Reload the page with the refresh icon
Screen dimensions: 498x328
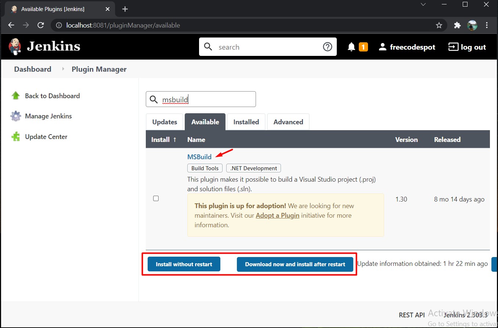point(41,25)
